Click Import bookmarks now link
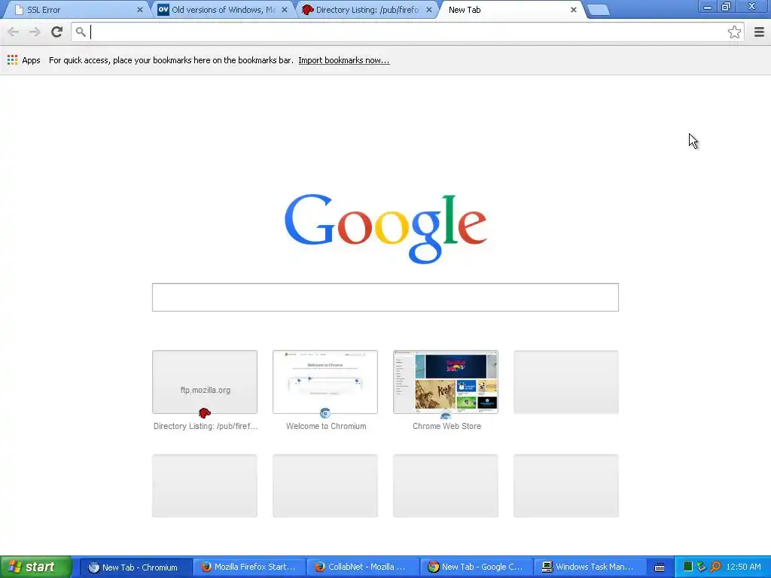Screen dimensions: 771x578 coord(343,60)
